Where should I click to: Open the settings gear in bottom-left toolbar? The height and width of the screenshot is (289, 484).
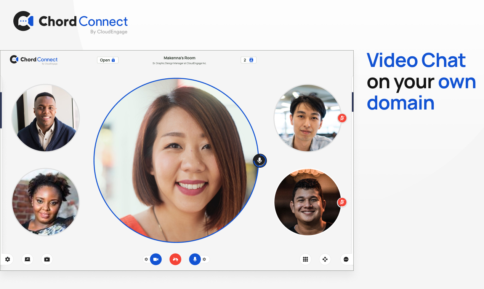(x=7, y=259)
